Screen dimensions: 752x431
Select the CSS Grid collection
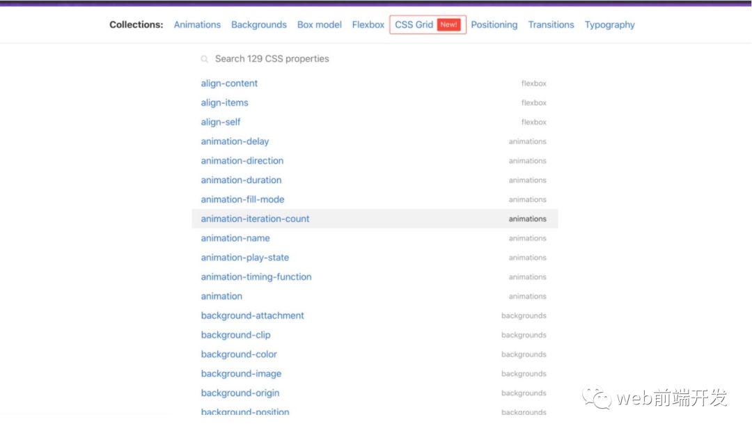click(x=414, y=24)
